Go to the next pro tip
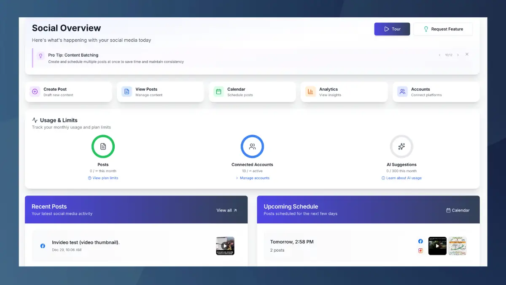 coord(458,55)
